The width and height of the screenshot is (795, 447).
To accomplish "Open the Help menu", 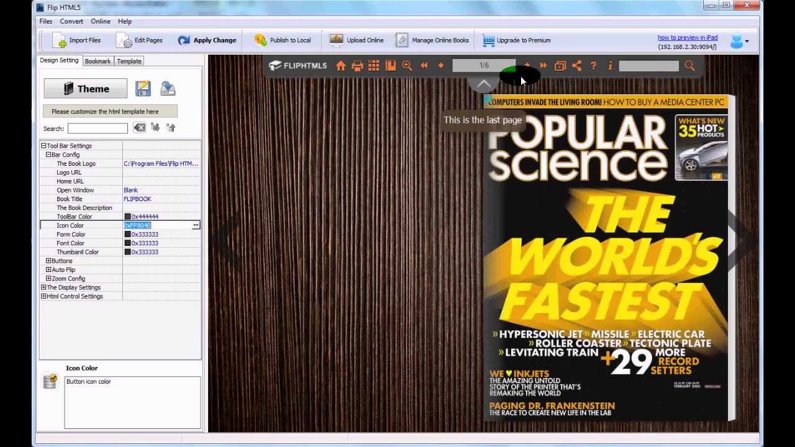I will tap(125, 22).
